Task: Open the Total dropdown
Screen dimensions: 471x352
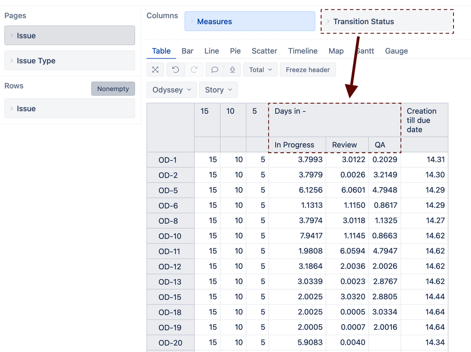Action: [x=260, y=70]
